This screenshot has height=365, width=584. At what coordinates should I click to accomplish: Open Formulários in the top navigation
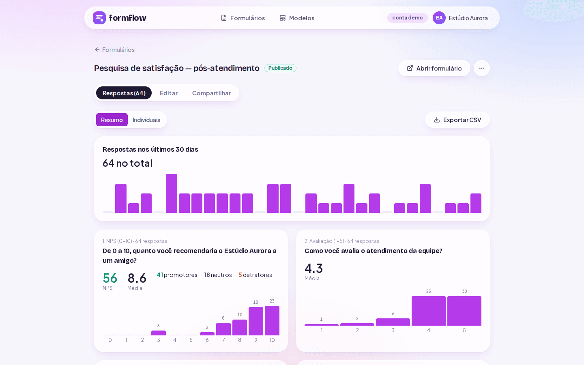click(x=243, y=18)
